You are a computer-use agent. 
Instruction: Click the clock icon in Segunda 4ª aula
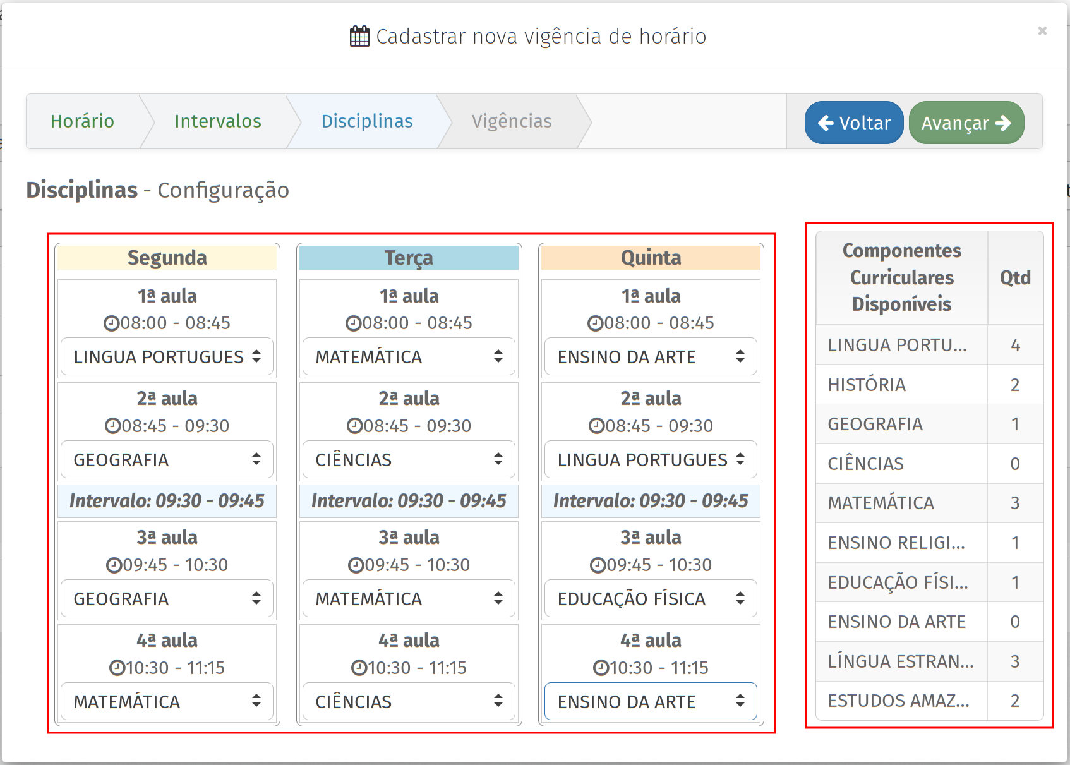tap(117, 668)
